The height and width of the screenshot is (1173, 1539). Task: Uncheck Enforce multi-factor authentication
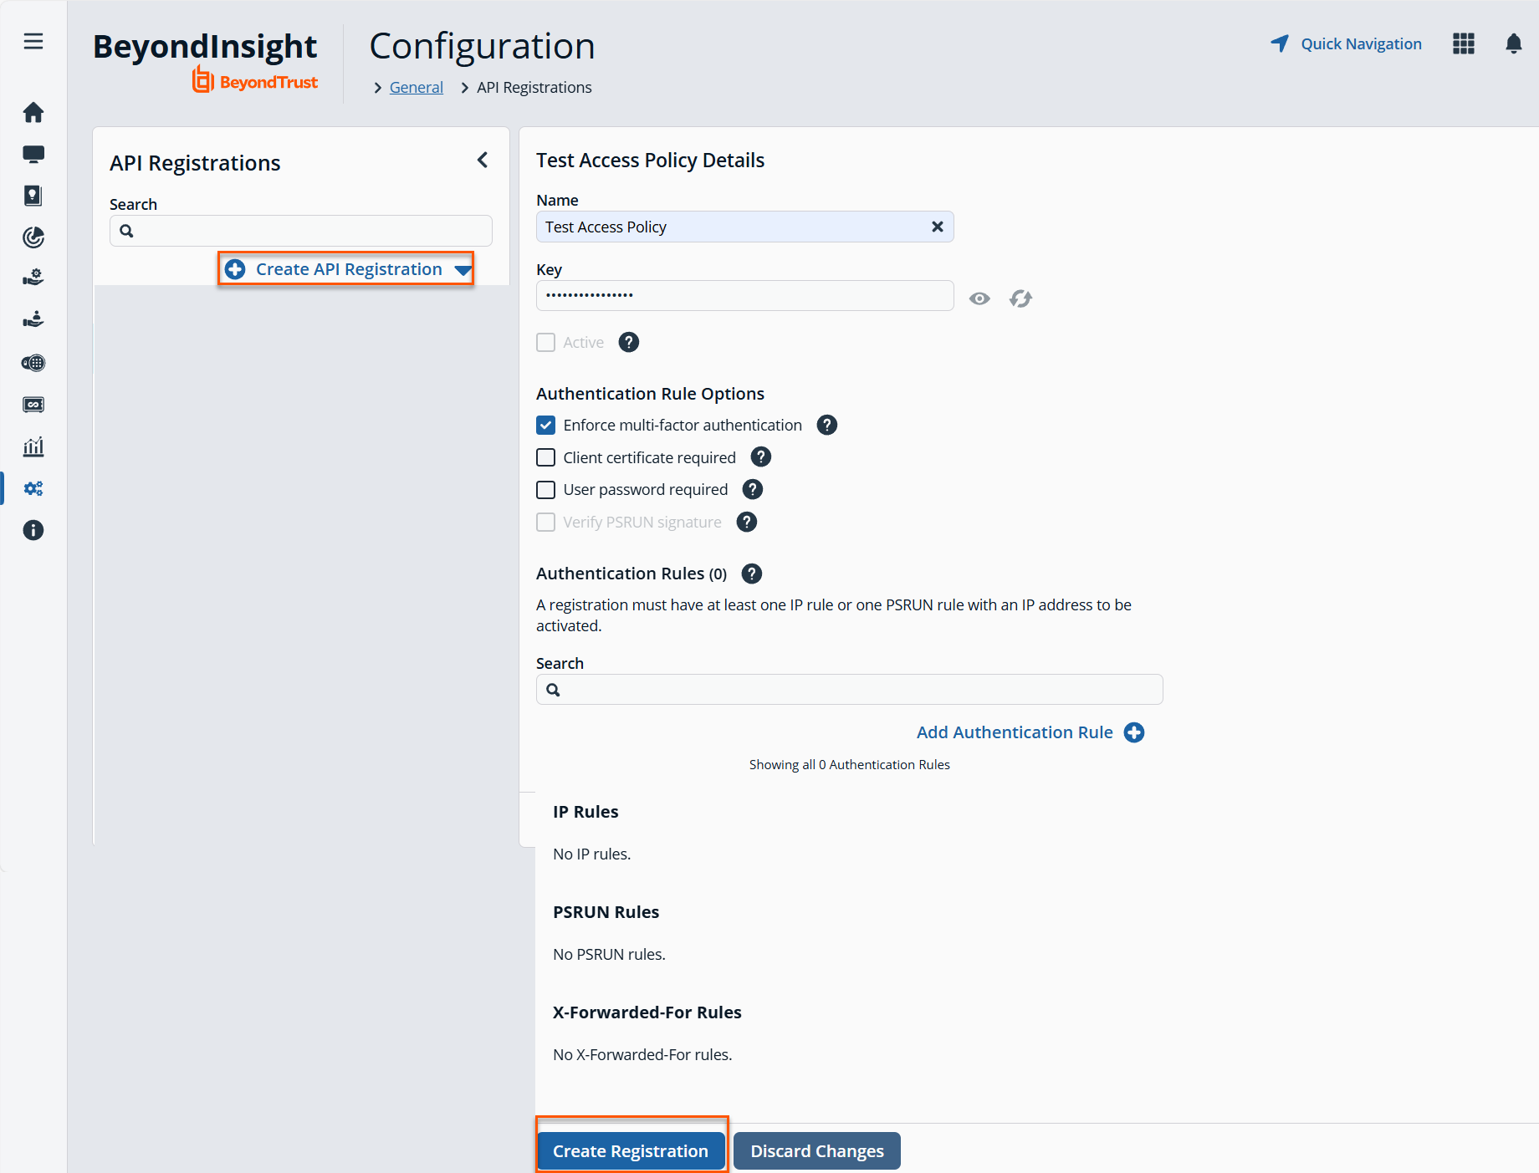[x=546, y=426]
